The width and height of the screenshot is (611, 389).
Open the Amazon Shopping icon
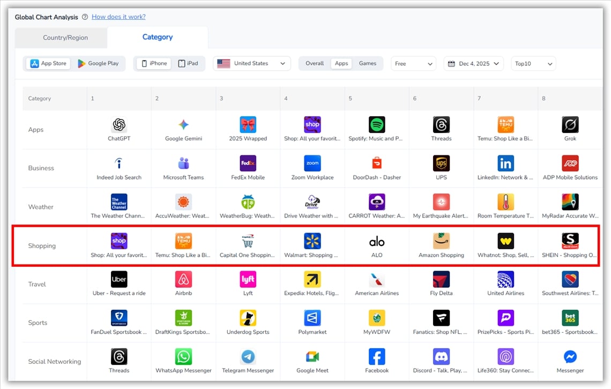point(441,241)
